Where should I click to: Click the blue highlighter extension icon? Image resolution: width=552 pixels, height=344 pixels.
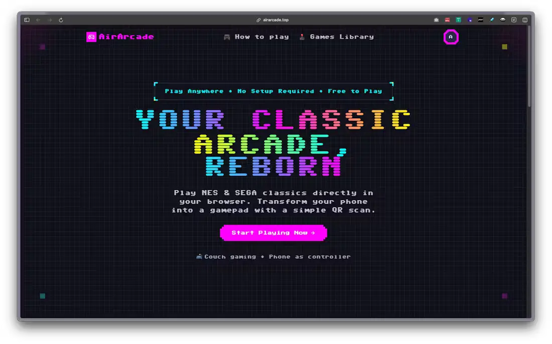(x=492, y=20)
